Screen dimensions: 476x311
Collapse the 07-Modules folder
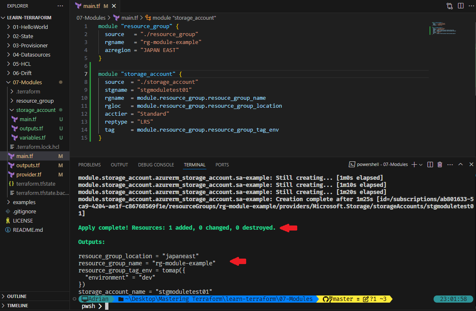click(8, 83)
